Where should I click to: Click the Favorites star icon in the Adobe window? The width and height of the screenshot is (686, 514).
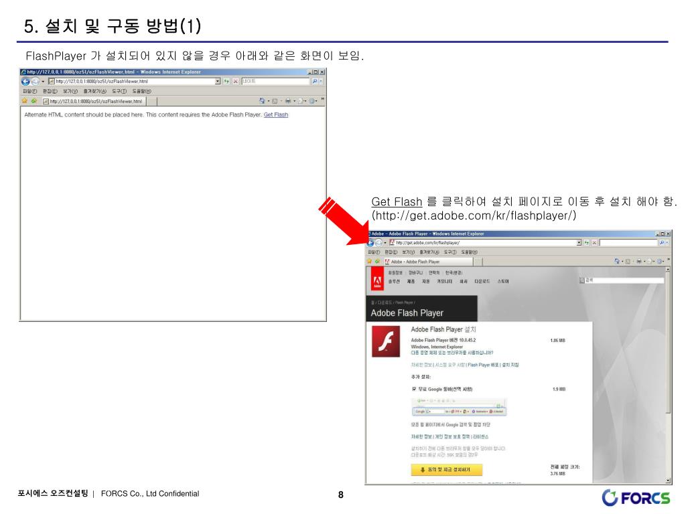[369, 262]
